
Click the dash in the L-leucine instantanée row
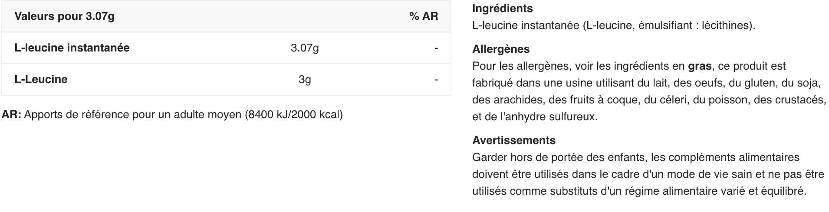click(x=436, y=48)
